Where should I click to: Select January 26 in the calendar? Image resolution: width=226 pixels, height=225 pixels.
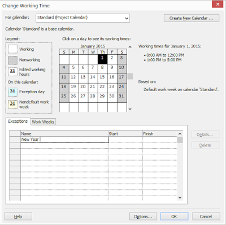click(73, 98)
